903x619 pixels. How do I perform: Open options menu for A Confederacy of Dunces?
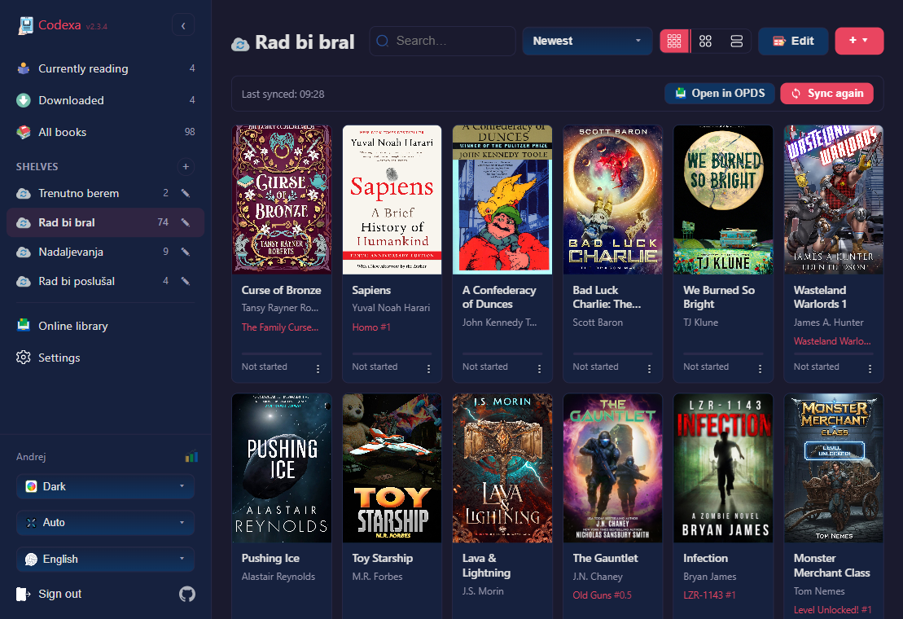tap(539, 368)
